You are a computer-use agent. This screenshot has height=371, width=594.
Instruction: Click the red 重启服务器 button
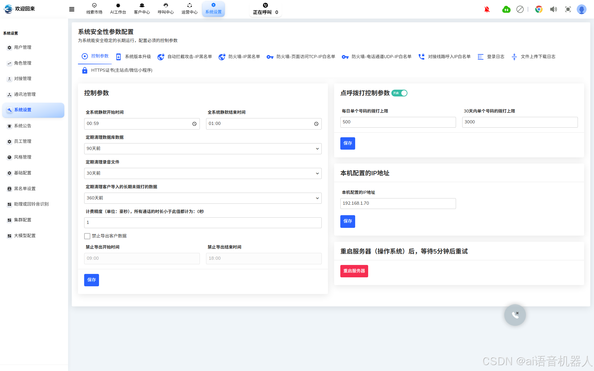[x=354, y=271]
